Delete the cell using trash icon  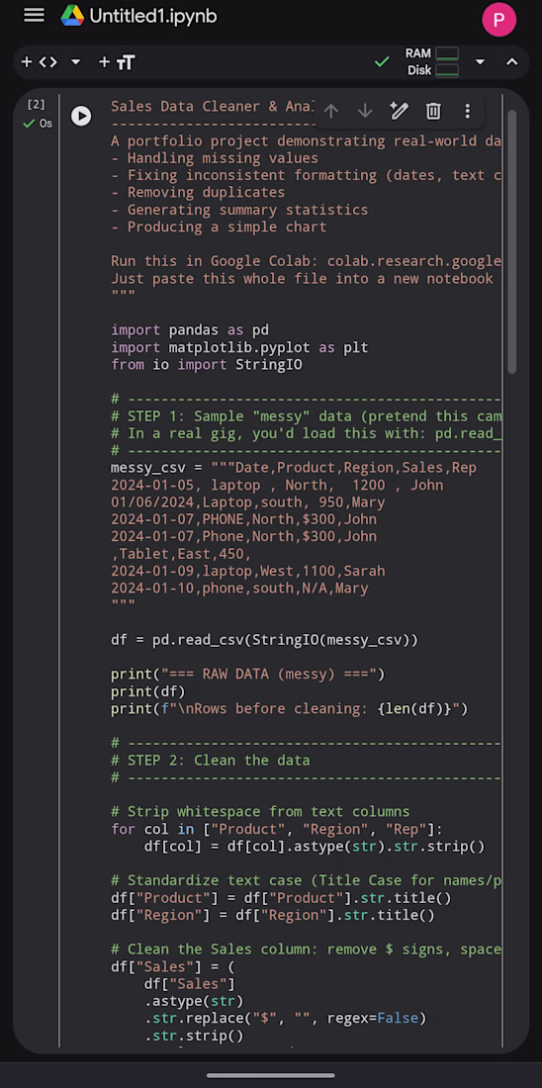click(433, 111)
